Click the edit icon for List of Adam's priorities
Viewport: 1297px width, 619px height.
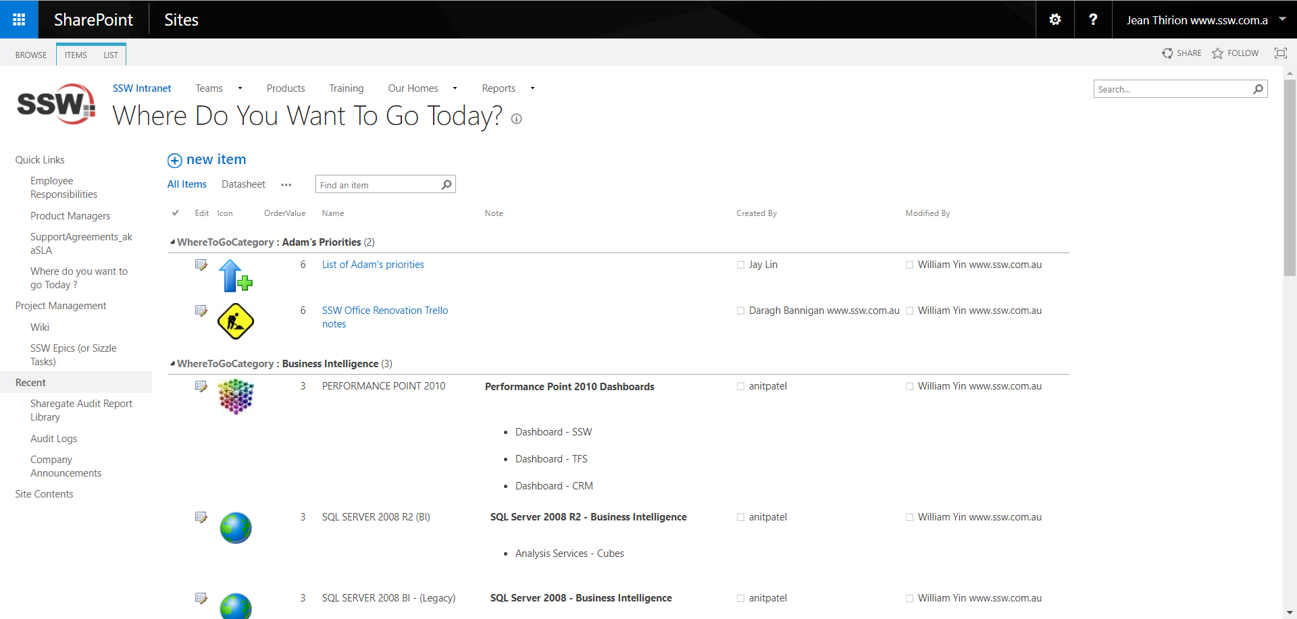tap(201, 265)
